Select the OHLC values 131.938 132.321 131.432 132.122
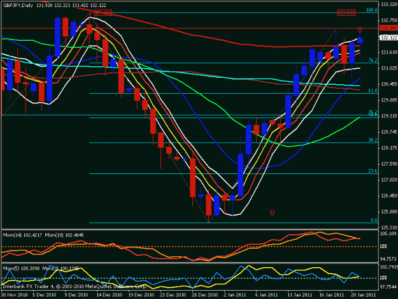The height and width of the screenshot is (299, 398). point(71,5)
